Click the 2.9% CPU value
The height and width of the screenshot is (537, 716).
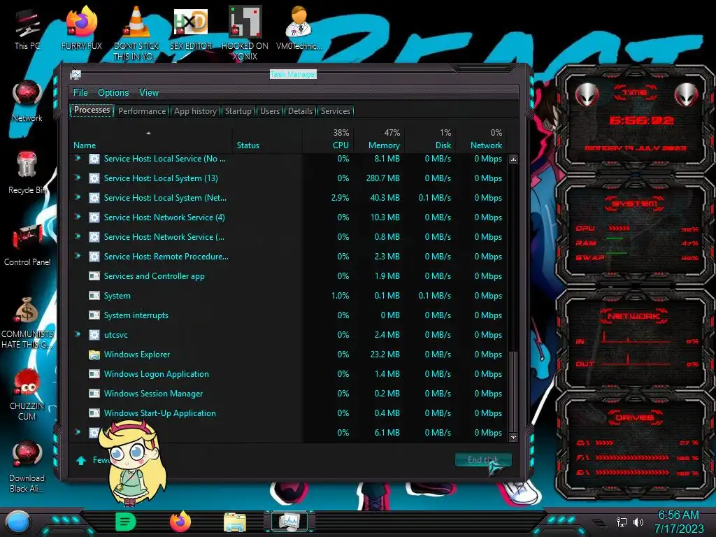(x=340, y=198)
